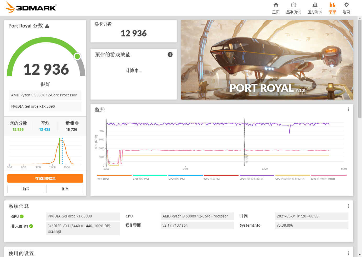Go to the 主页 home icon
The image size is (362, 257).
276,5
